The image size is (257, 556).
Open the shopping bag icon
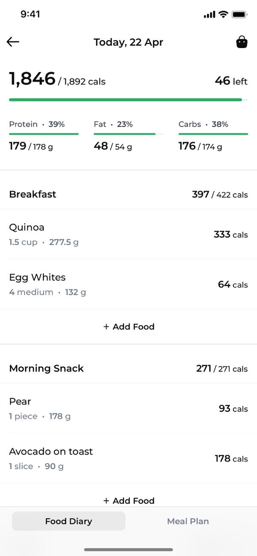[242, 42]
